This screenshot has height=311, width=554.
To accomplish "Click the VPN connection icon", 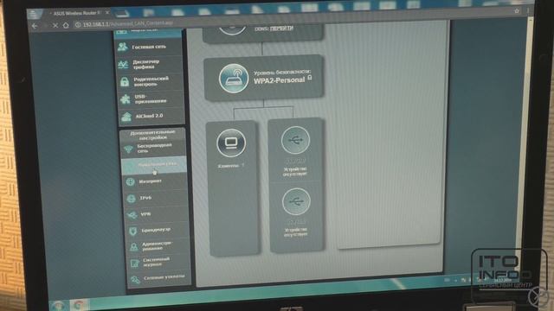I will 132,215.
